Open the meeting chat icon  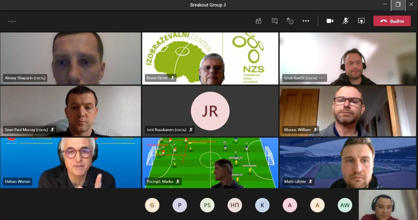[274, 21]
